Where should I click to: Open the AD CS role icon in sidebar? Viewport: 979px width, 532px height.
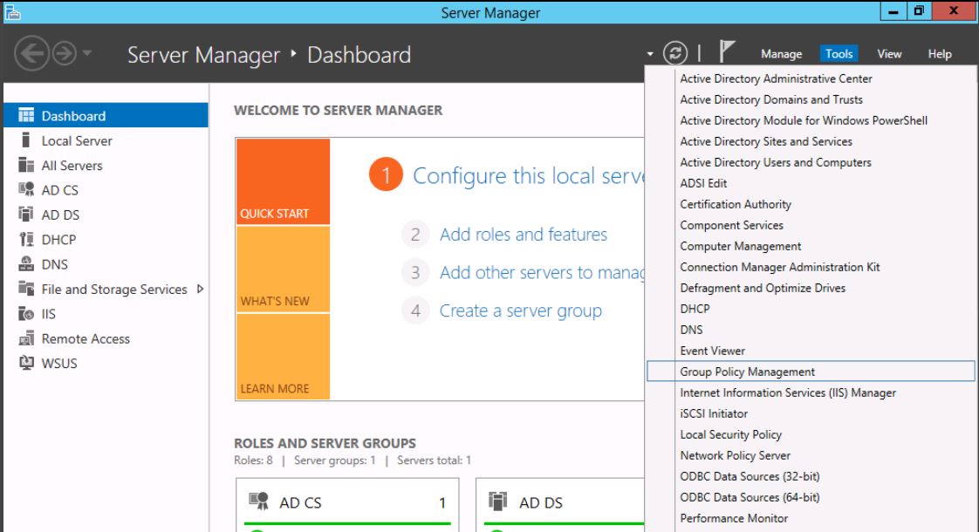tap(26, 190)
